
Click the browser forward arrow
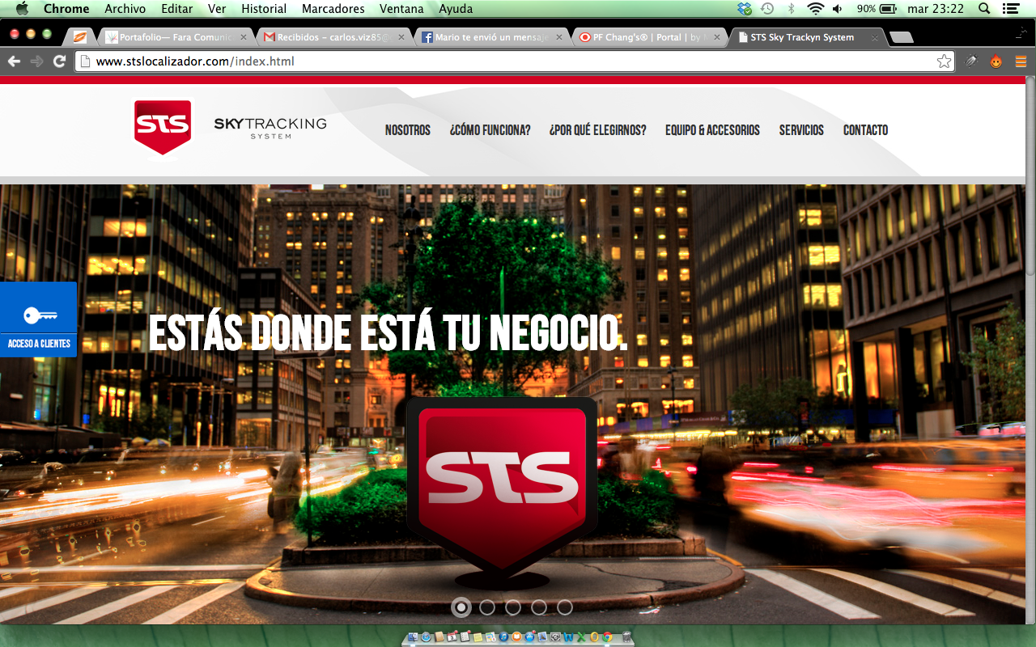pos(36,61)
